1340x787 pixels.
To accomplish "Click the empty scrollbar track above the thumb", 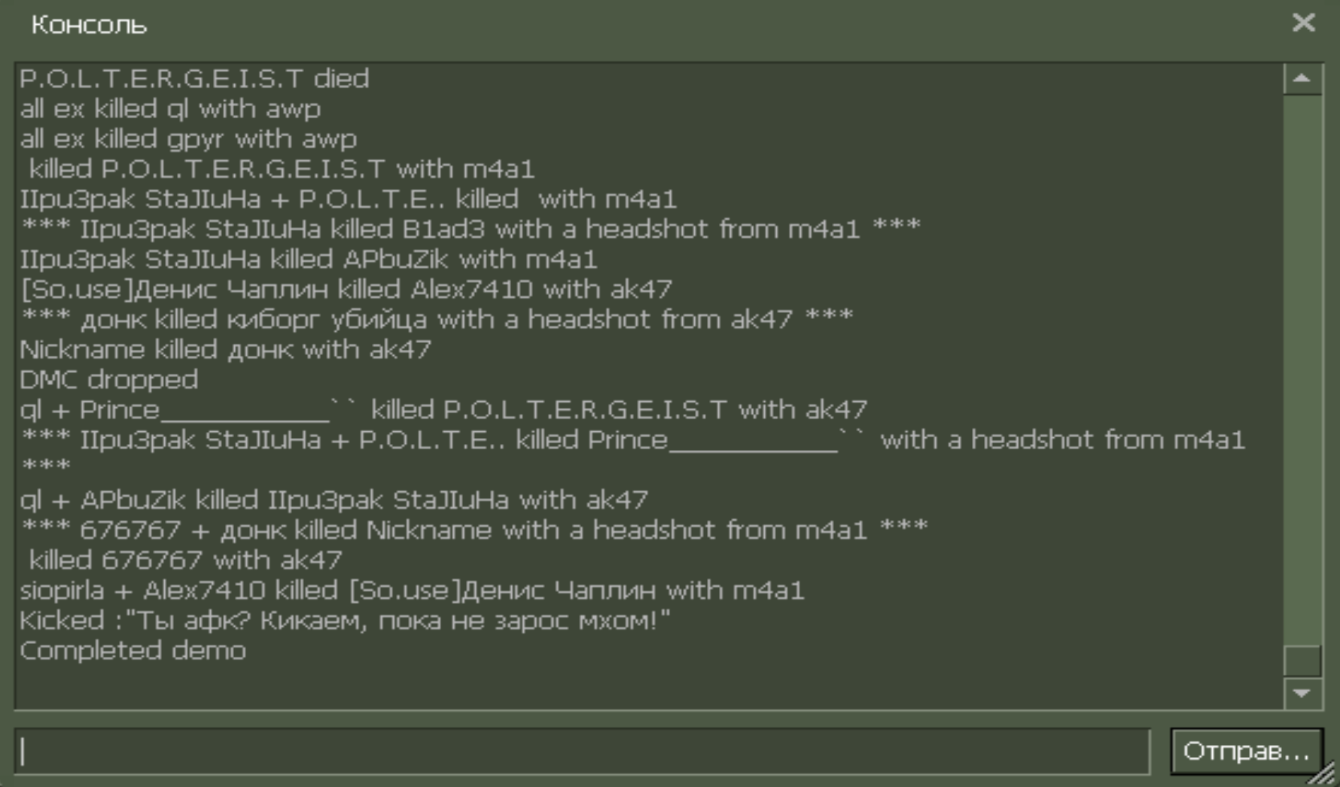I will click(1302, 361).
